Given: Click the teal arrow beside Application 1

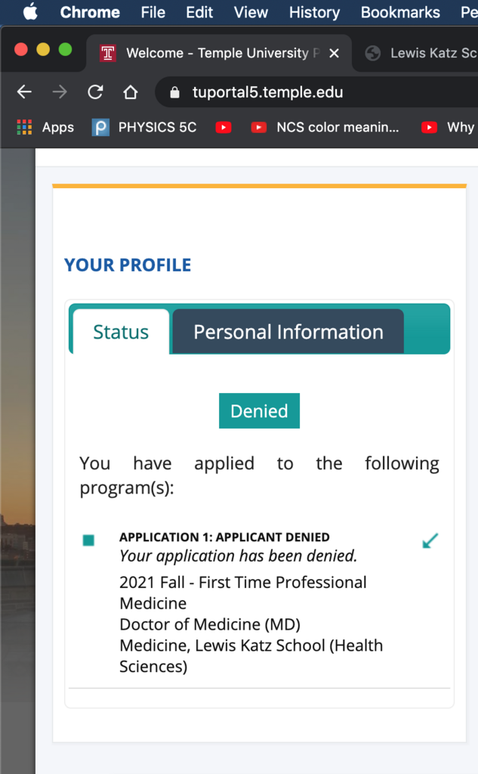Looking at the screenshot, I should (430, 541).
